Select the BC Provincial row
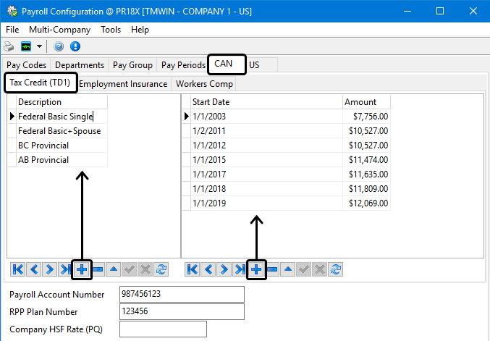The width and height of the screenshot is (490, 341). click(x=43, y=146)
